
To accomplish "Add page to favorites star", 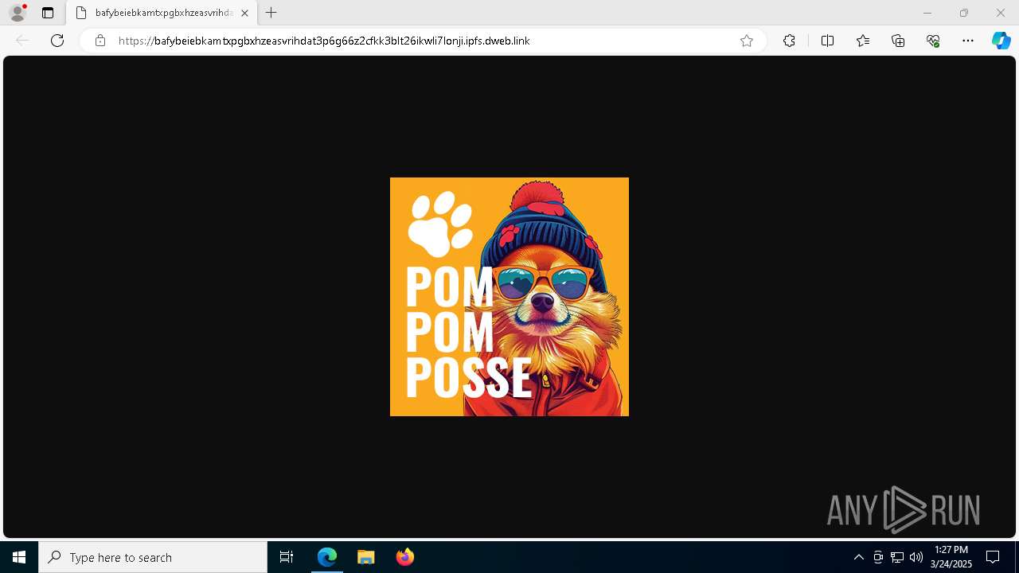I will pyautogui.click(x=747, y=41).
